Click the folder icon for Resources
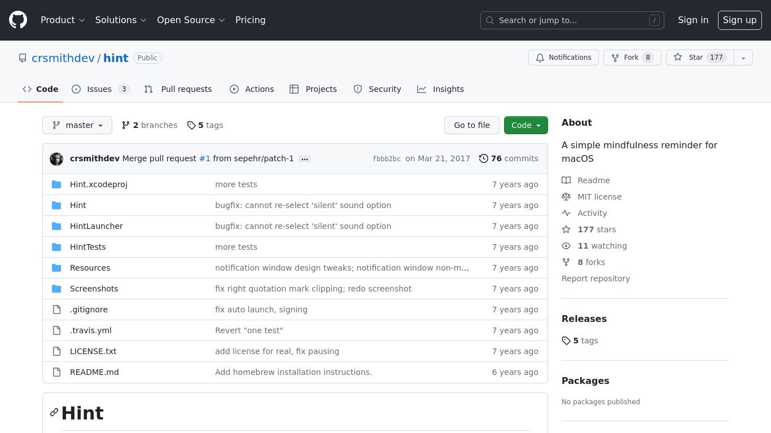The image size is (771, 433). pyautogui.click(x=56, y=268)
